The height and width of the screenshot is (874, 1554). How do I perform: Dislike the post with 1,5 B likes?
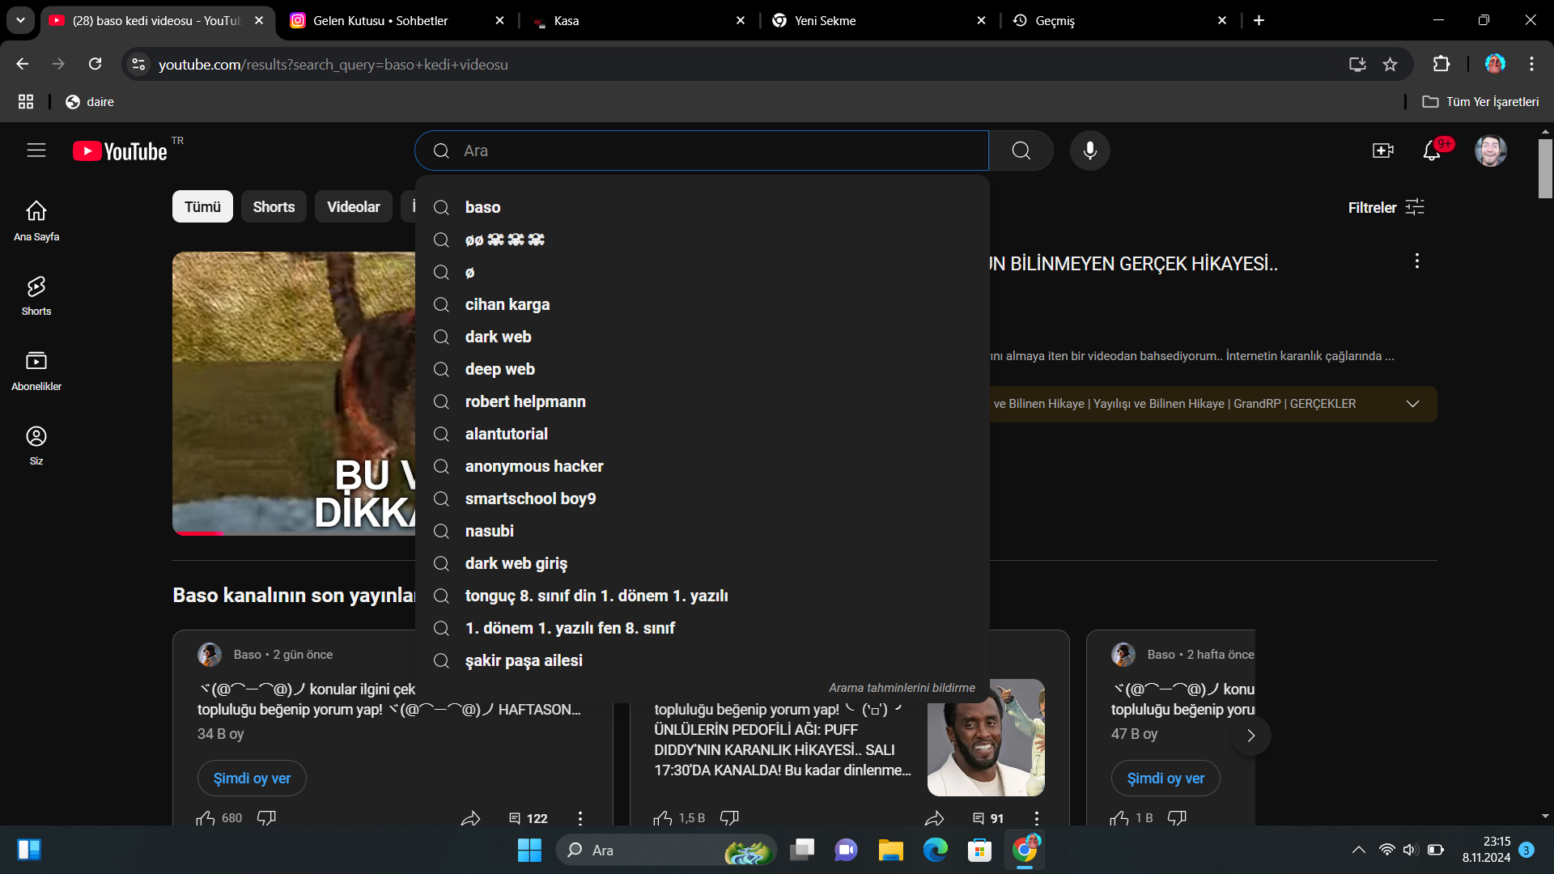click(729, 818)
